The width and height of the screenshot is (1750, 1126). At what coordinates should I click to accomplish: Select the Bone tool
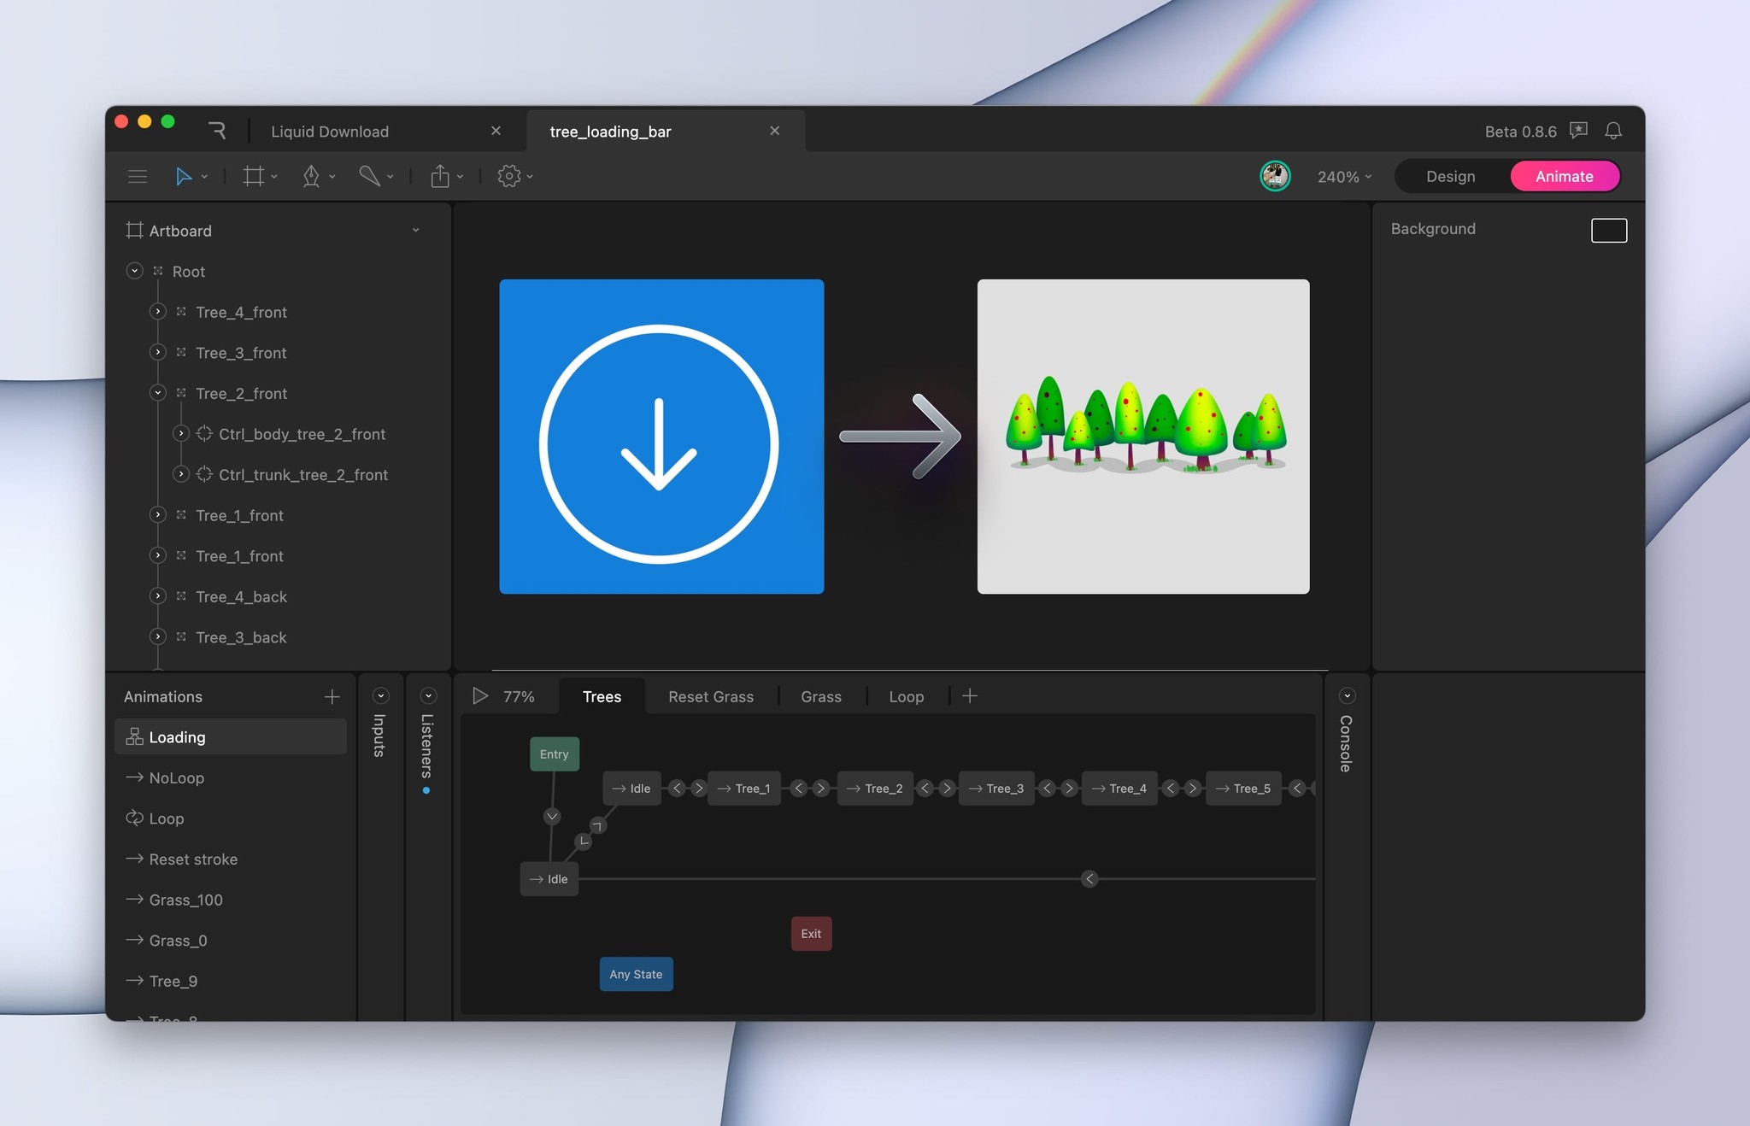coord(369,177)
